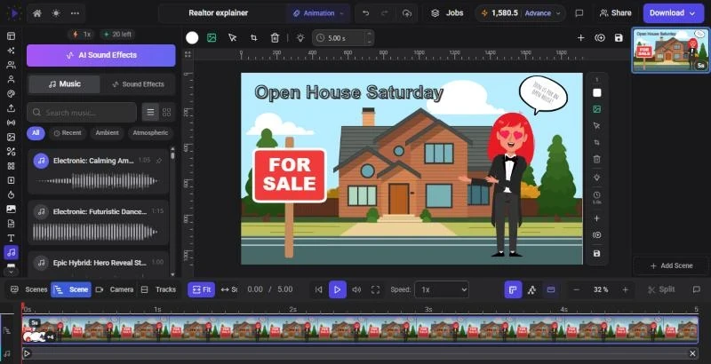Select the Recent music filter
711x364 pixels.
point(68,133)
